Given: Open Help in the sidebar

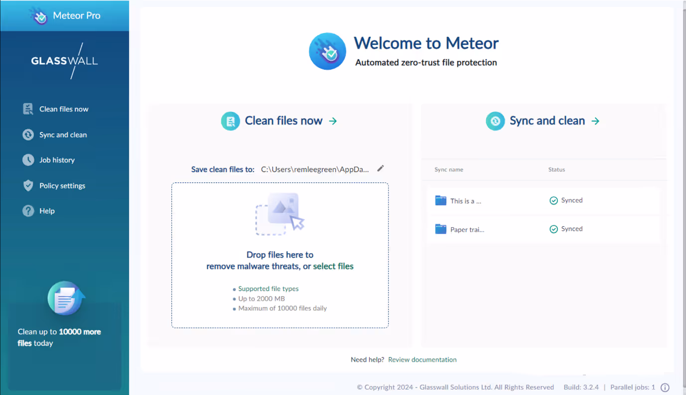Looking at the screenshot, I should (47, 211).
